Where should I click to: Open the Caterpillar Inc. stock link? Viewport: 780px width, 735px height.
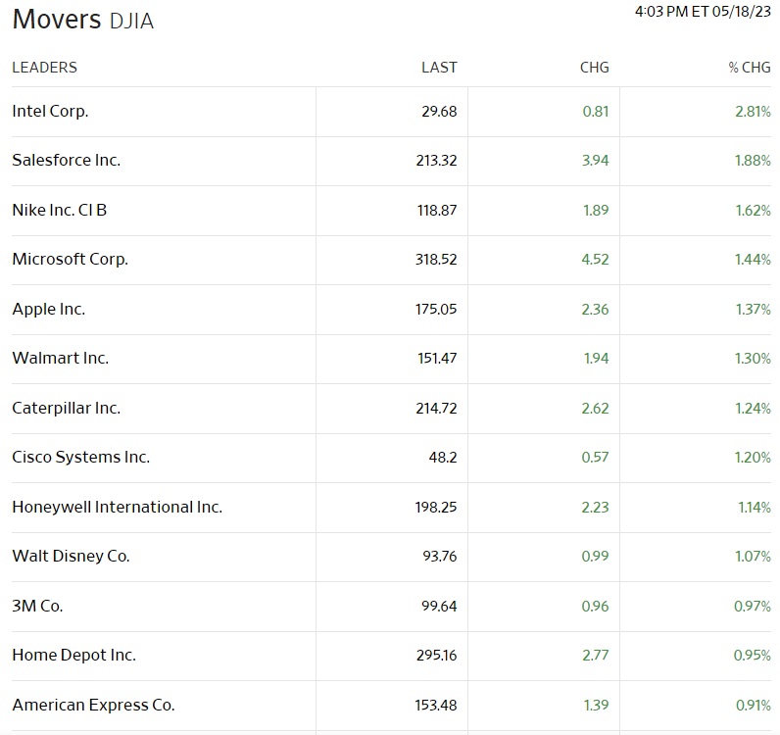[x=67, y=408]
